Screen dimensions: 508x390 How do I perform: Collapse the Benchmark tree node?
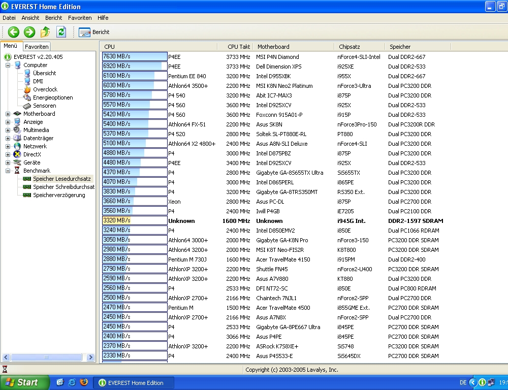pyautogui.click(x=8, y=171)
